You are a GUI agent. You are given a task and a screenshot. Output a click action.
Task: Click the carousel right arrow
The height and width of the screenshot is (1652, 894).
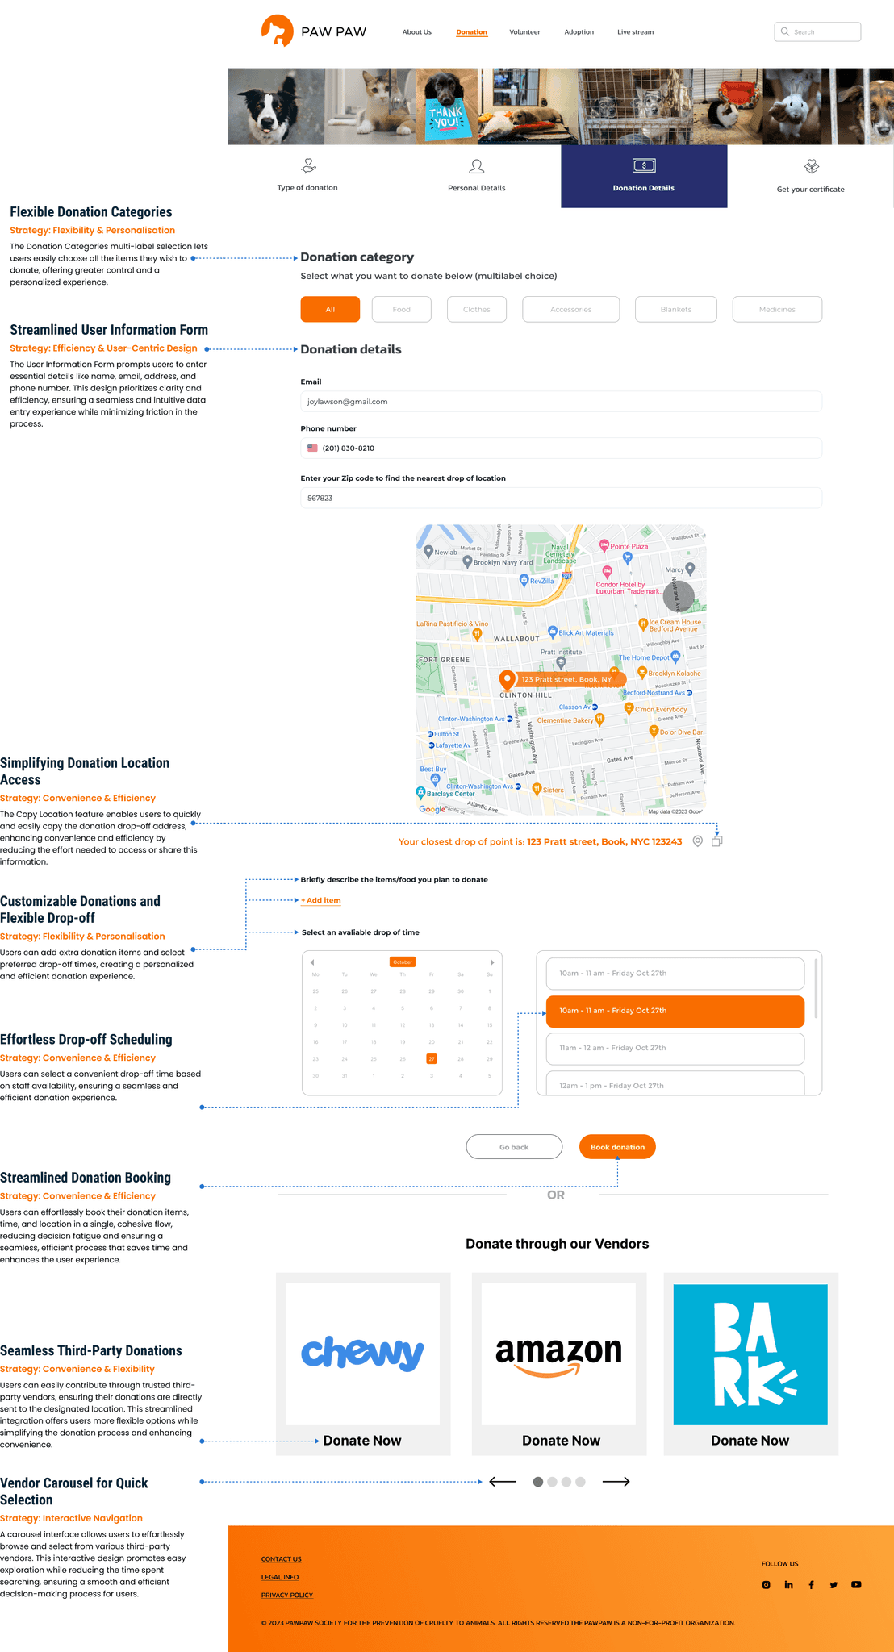pos(616,1482)
